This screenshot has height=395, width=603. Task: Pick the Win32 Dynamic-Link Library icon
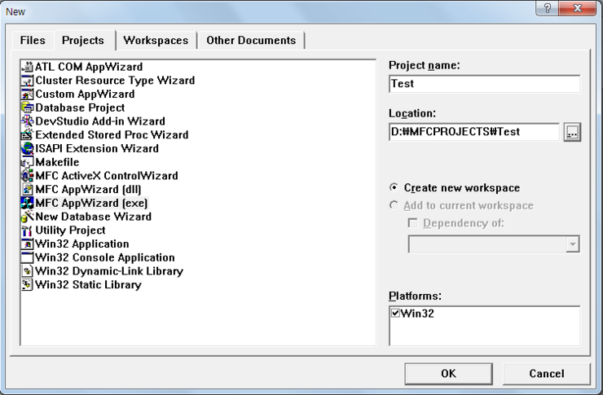pyautogui.click(x=28, y=271)
